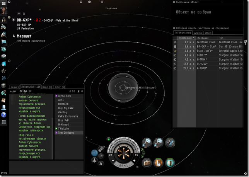Select the UL-4ZW stargate row
The image size is (249, 177).
(x=208, y=64)
